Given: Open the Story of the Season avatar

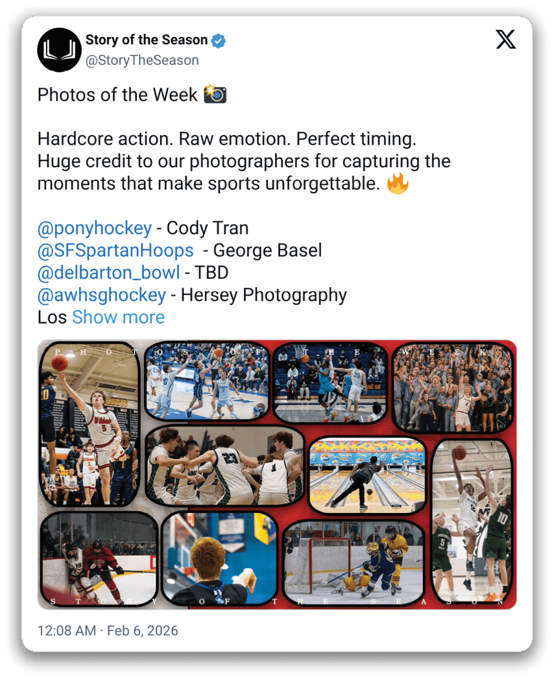Looking at the screenshot, I should click(59, 50).
